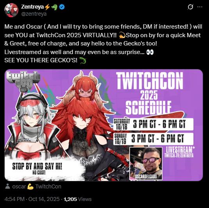Click the Zentreya display name

point(32,7)
